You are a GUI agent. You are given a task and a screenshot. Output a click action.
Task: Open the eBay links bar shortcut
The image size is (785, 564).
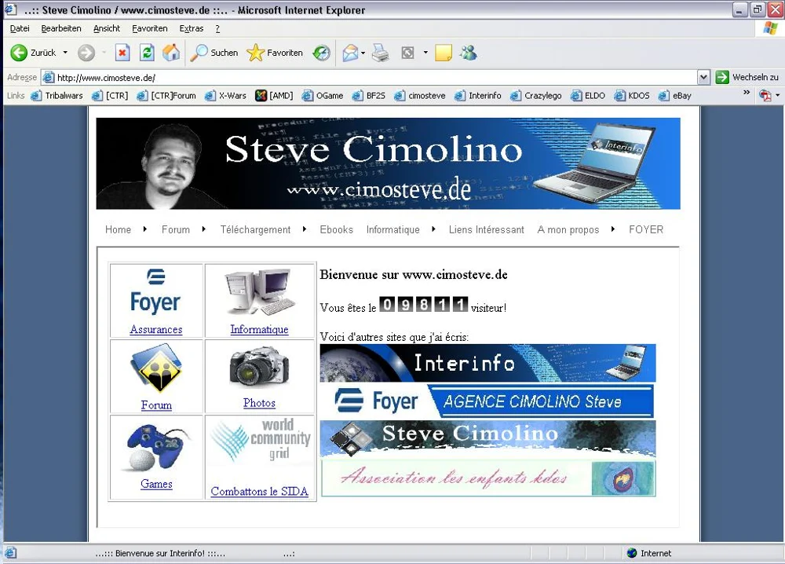click(x=675, y=96)
